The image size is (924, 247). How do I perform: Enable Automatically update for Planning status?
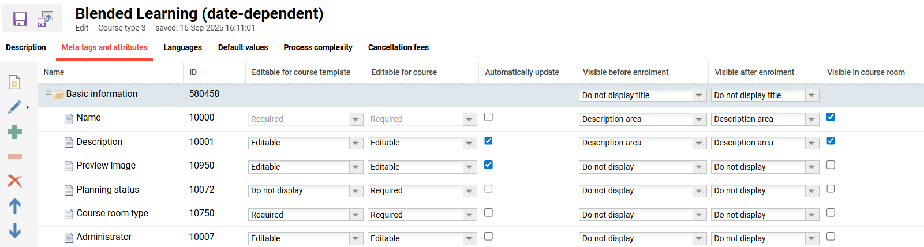click(x=488, y=189)
